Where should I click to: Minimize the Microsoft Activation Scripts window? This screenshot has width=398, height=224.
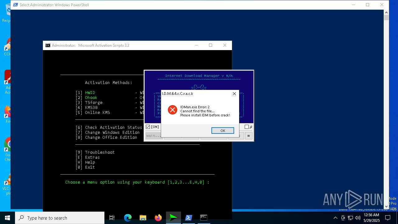197,45
